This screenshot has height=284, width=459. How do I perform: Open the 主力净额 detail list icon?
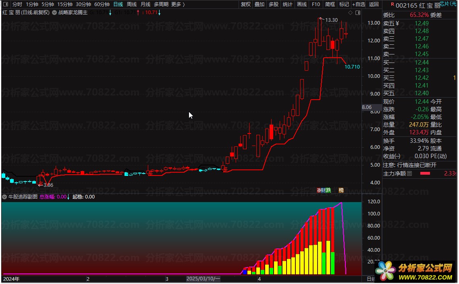[x=409, y=173]
